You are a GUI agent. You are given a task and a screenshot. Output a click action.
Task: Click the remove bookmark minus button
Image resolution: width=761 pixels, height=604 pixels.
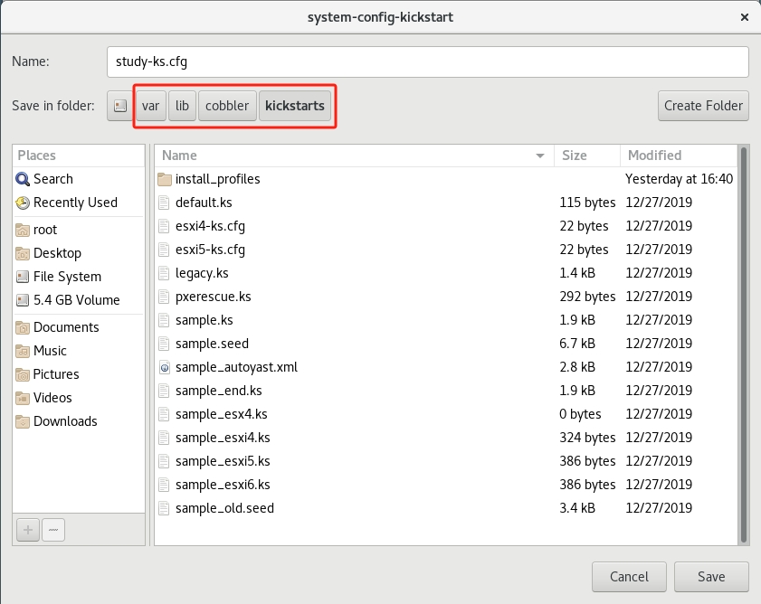[53, 529]
